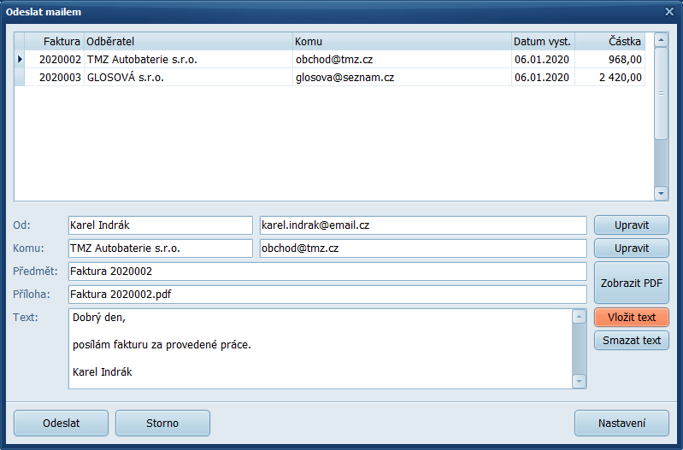Sort by Komu column header

pyautogui.click(x=402, y=41)
